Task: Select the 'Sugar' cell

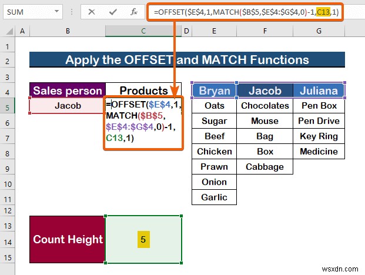Action: 214,121
